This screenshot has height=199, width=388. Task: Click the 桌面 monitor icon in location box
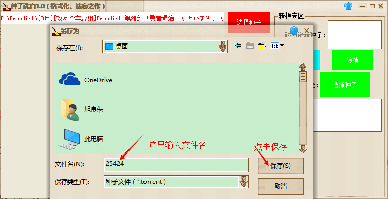pos(109,47)
